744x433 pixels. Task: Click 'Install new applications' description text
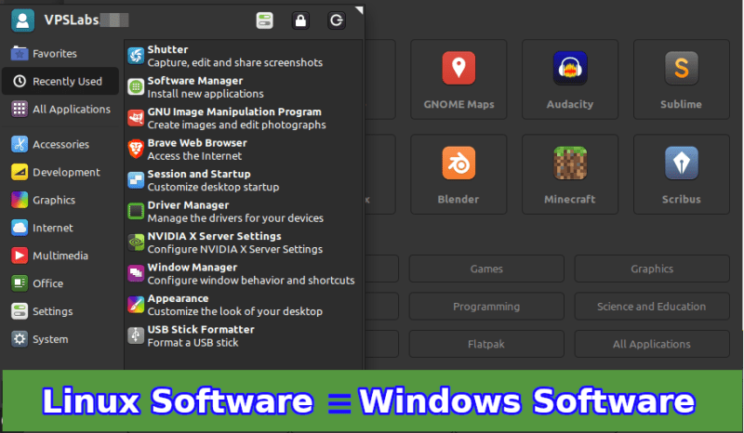[206, 94]
